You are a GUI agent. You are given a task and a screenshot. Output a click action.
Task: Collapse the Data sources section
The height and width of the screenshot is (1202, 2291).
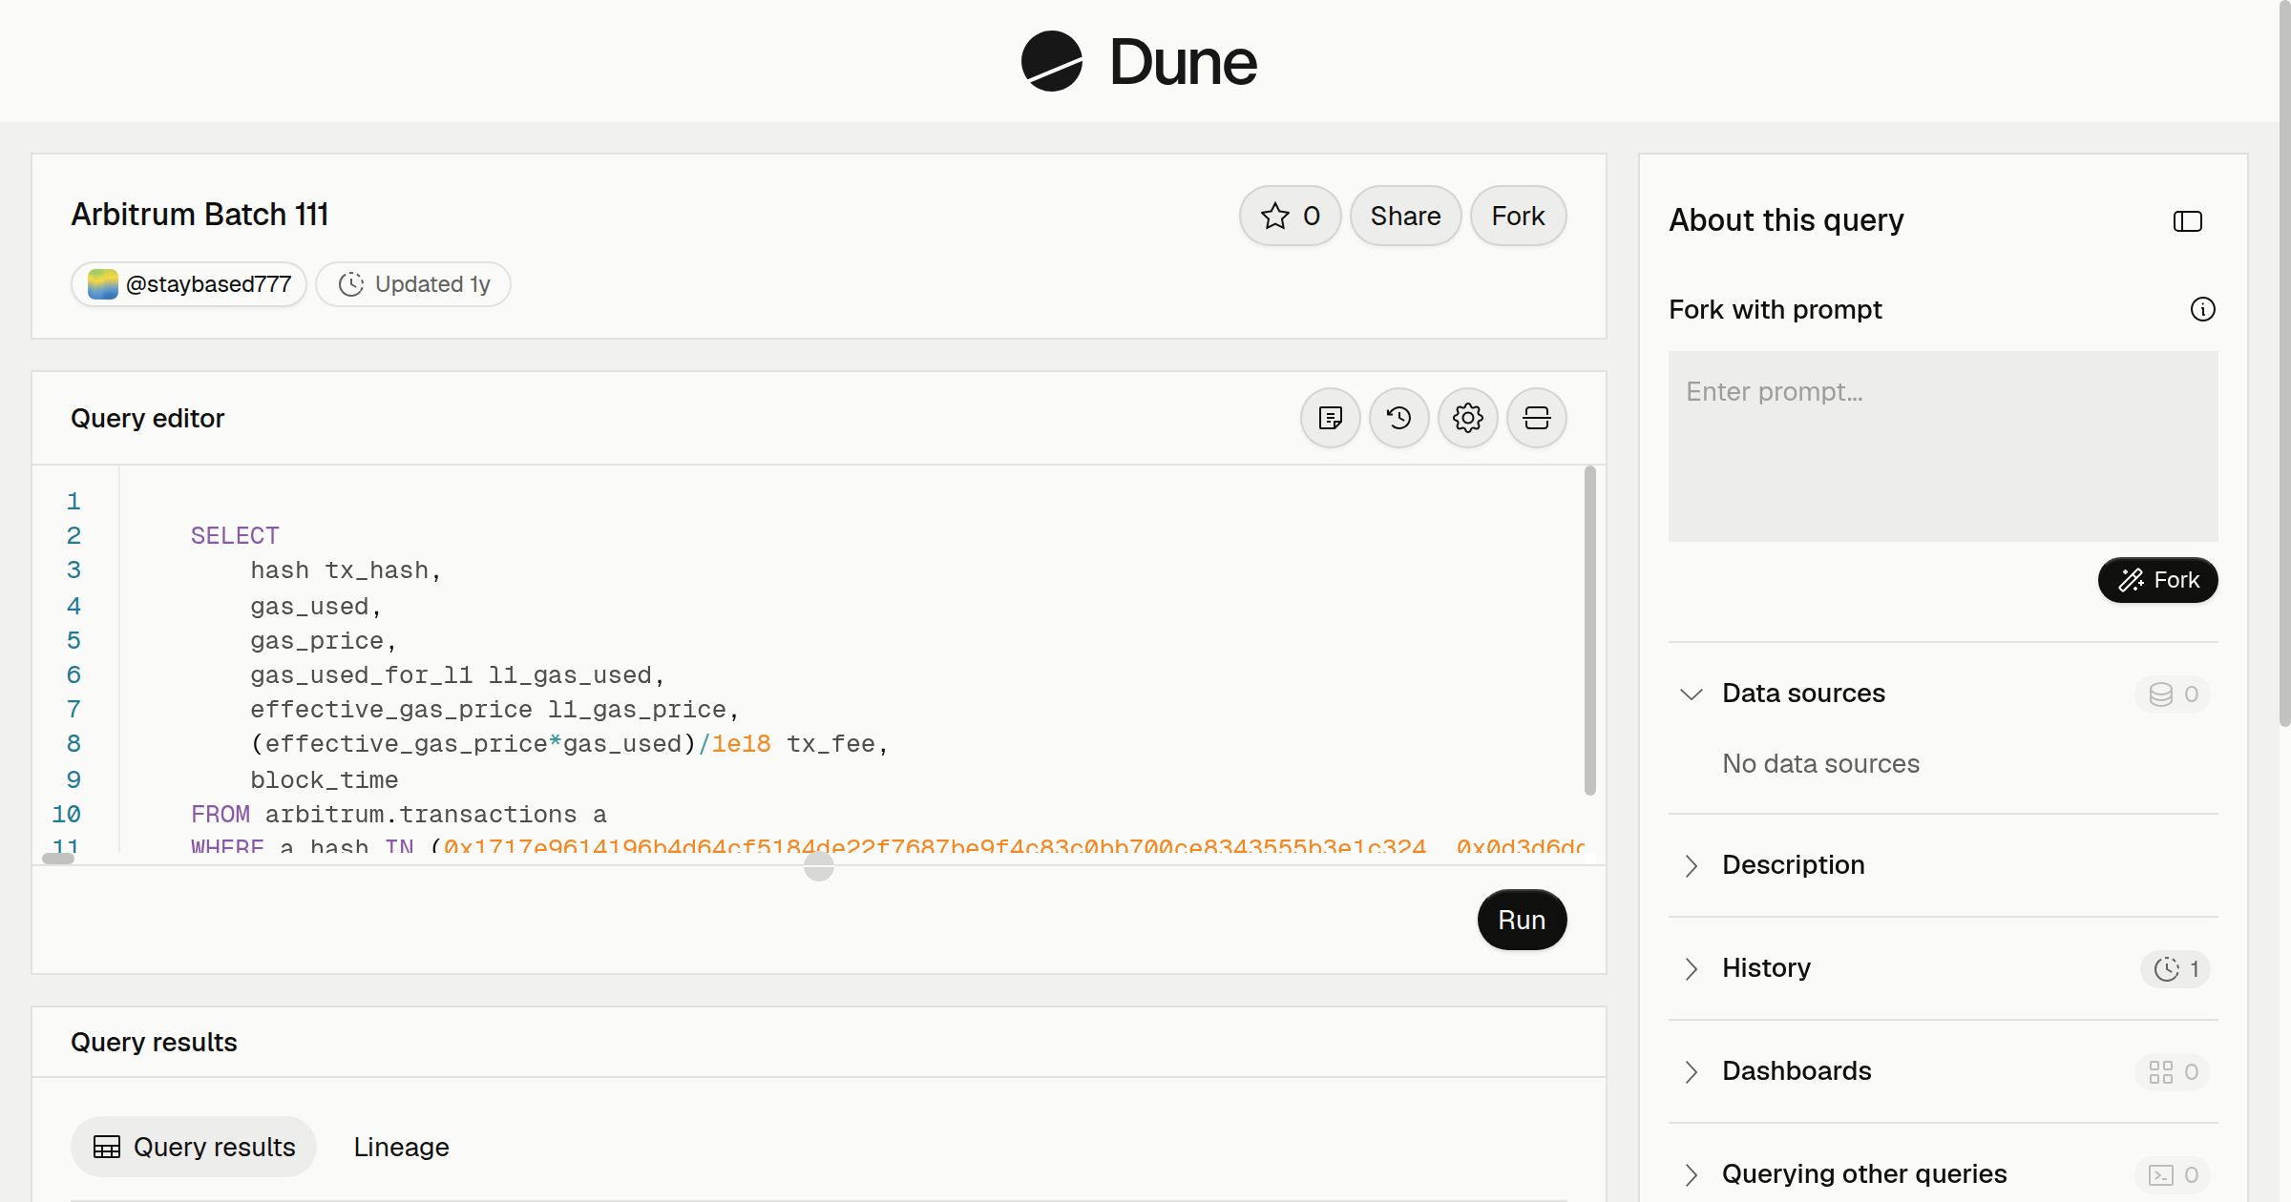(x=1692, y=694)
